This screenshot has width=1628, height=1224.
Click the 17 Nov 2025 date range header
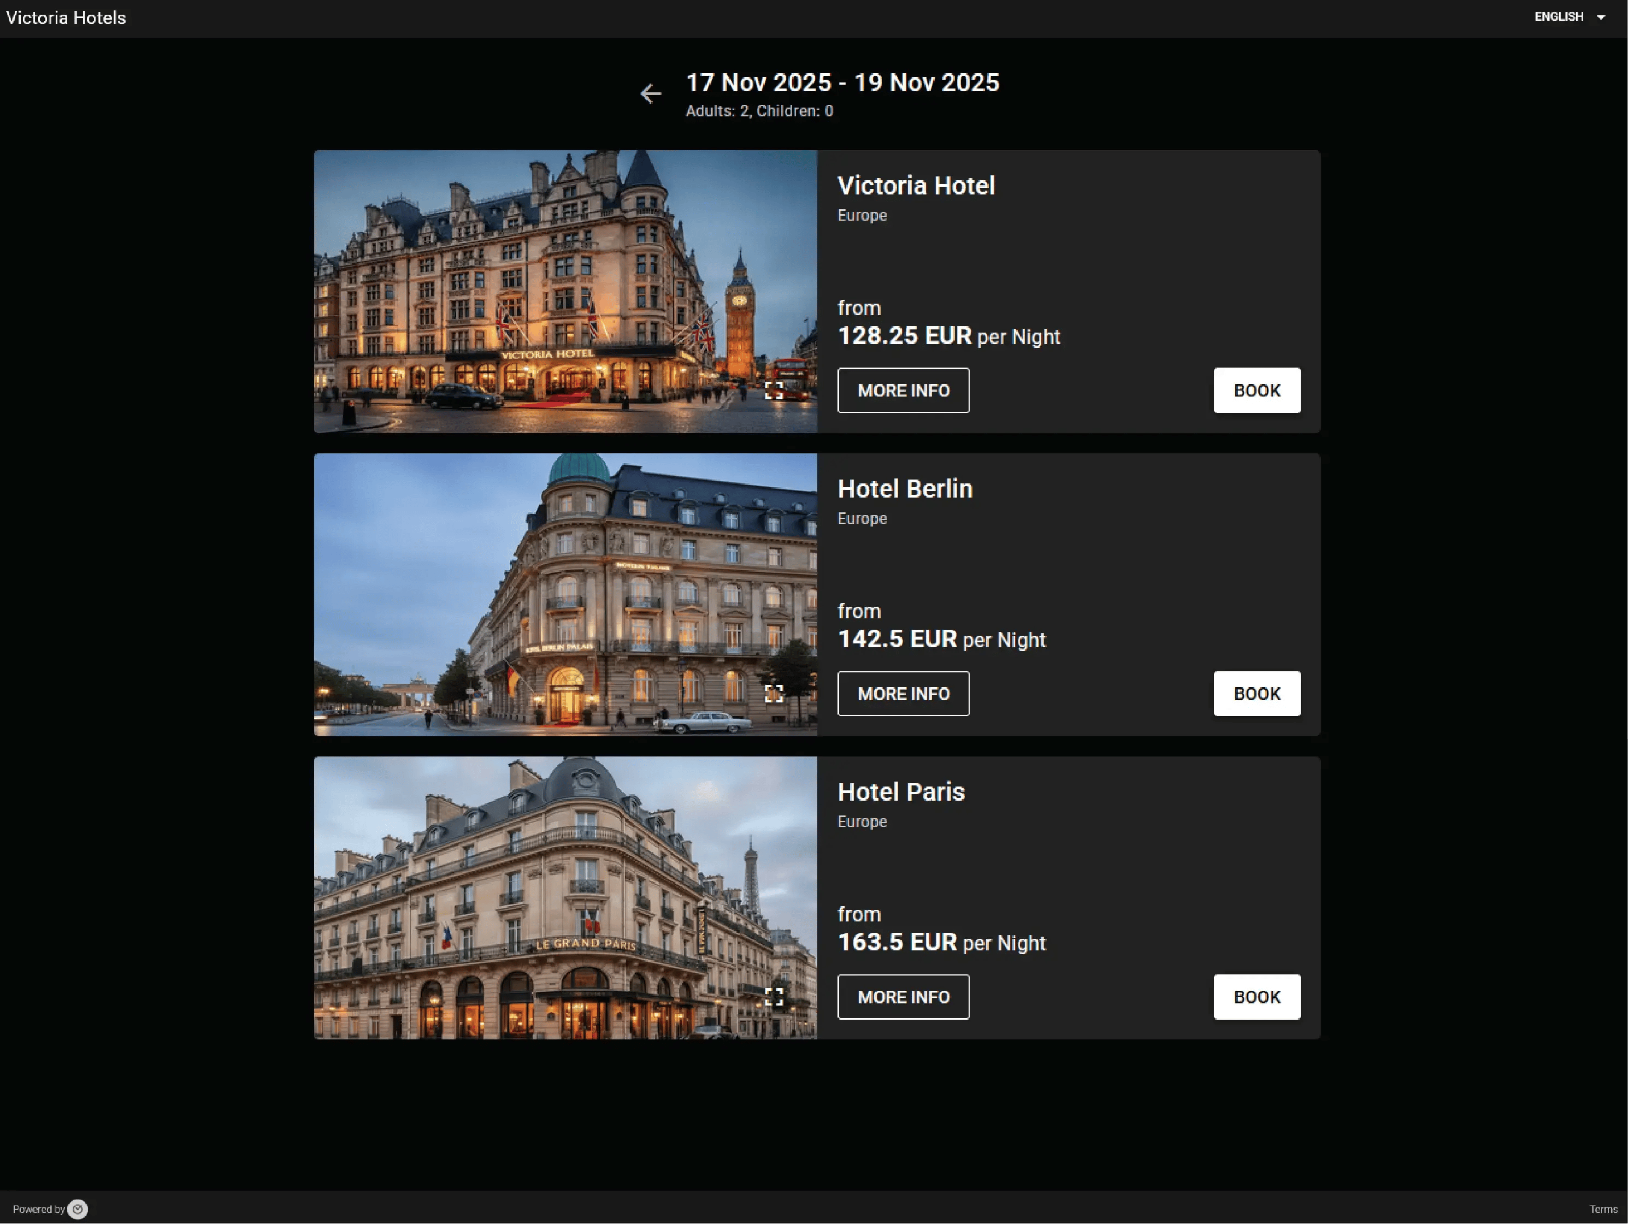pos(843,82)
